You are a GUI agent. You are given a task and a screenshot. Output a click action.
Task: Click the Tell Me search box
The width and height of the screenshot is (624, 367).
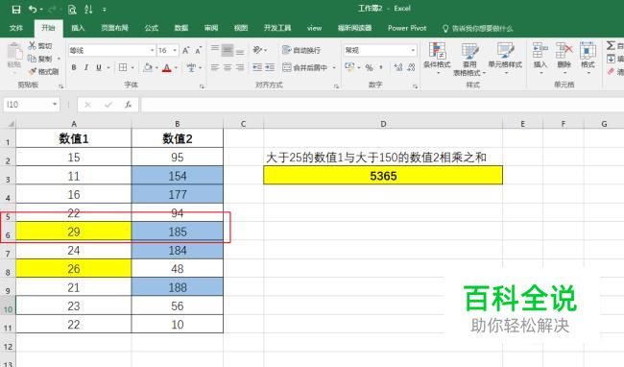click(x=477, y=28)
